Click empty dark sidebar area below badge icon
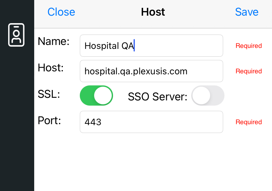 [x=17, y=118]
